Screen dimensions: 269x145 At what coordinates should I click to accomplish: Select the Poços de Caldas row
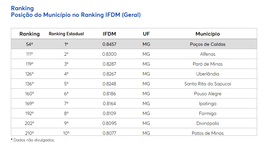134,44
